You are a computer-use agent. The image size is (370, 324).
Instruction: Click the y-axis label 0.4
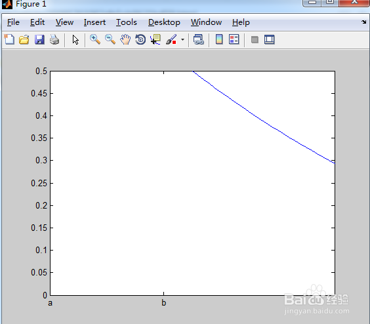[41, 115]
